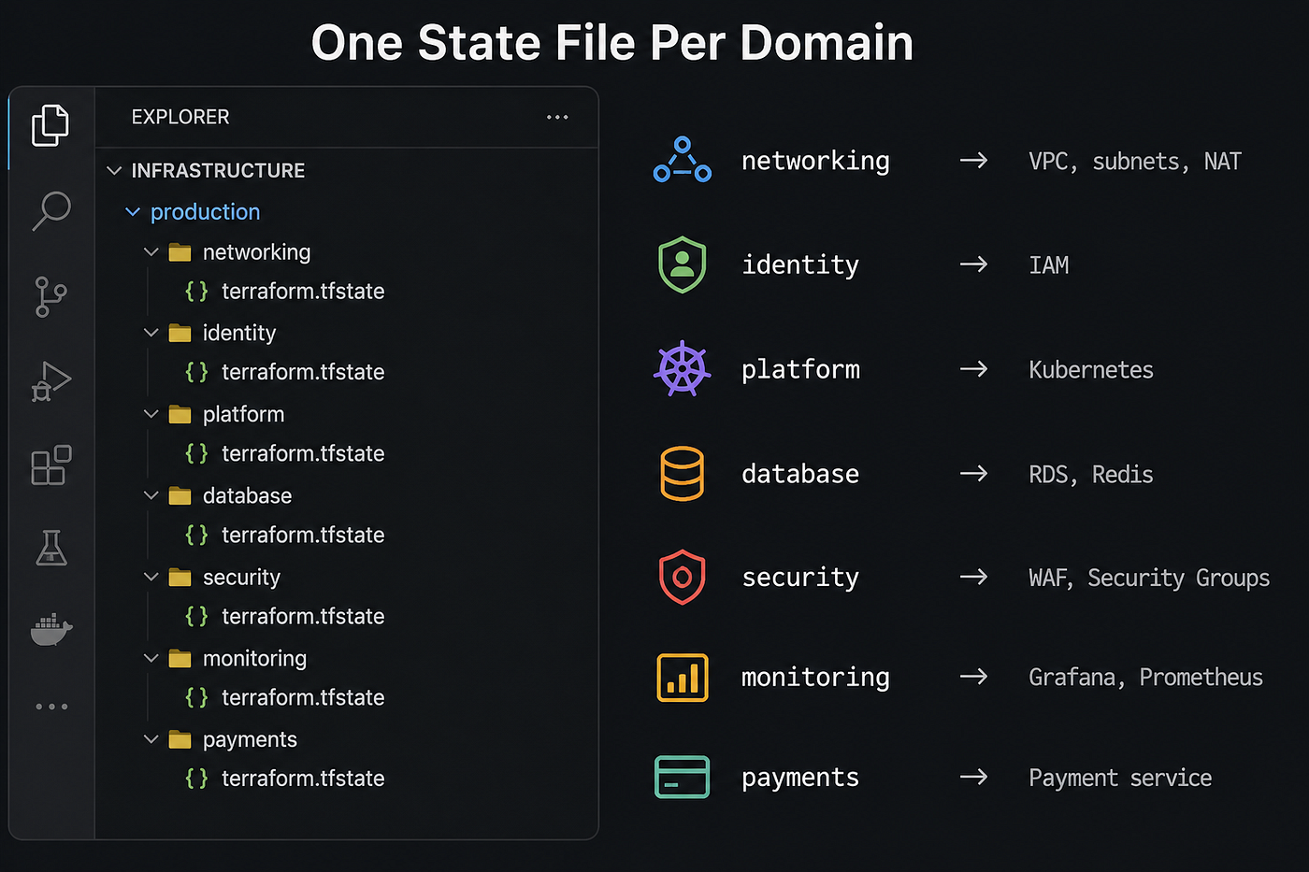Viewport: 1309px width, 872px height.
Task: Open the Extensions blocks icon
Action: [x=51, y=465]
